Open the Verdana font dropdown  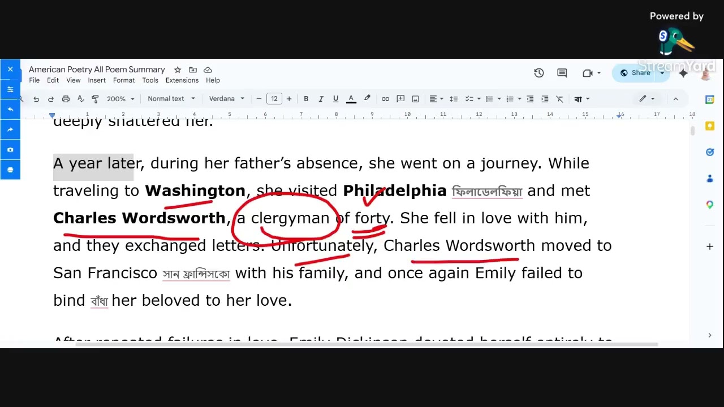click(226, 99)
